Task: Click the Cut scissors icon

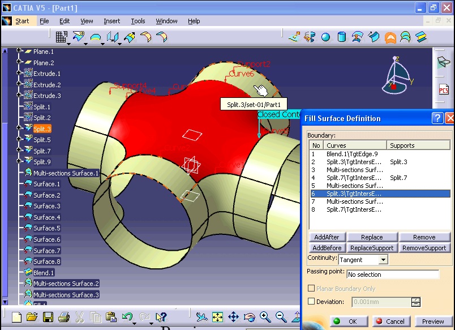Action: click(x=79, y=317)
